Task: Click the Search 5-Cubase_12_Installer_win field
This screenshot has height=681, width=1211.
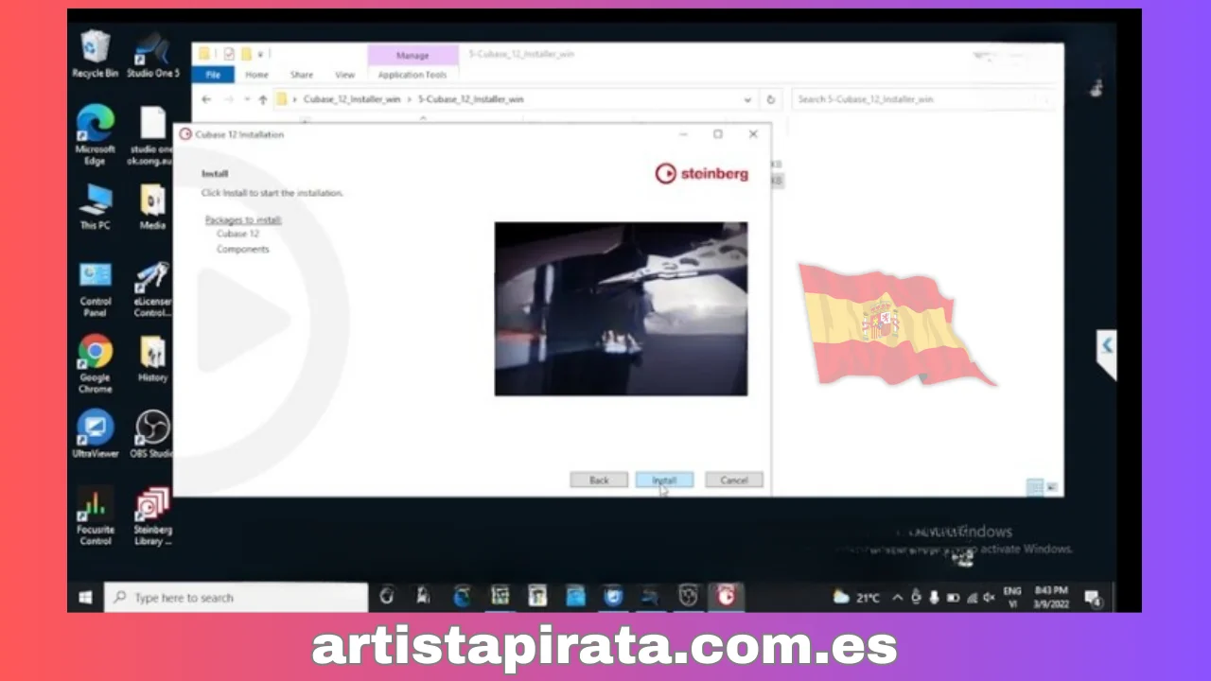Action: 922,99
